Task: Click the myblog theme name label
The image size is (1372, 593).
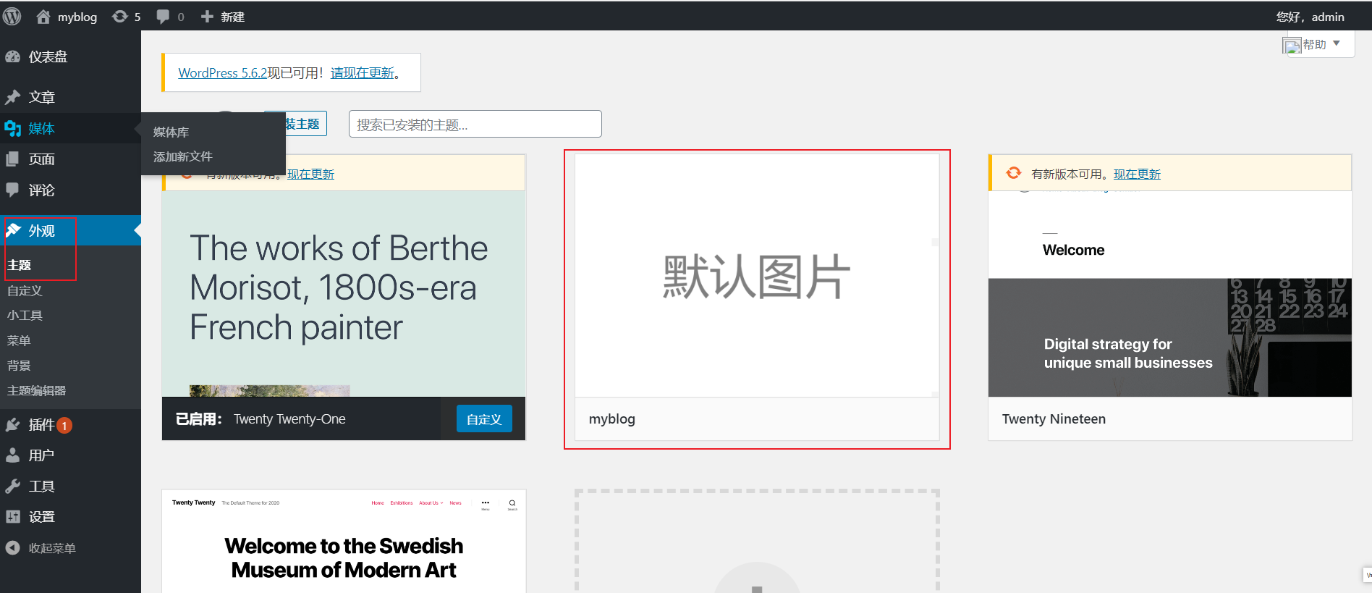Action: pos(612,419)
